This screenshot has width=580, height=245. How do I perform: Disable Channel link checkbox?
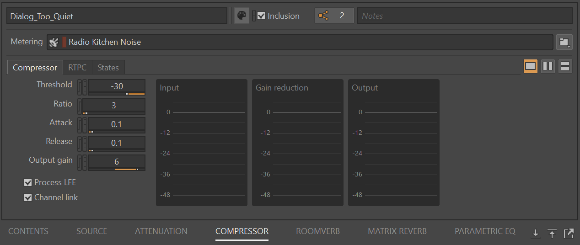(x=28, y=197)
